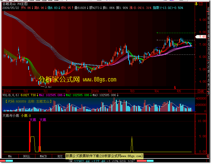Click the red S marker on time axis
This screenshot has height=164, width=212.
click(x=175, y=88)
